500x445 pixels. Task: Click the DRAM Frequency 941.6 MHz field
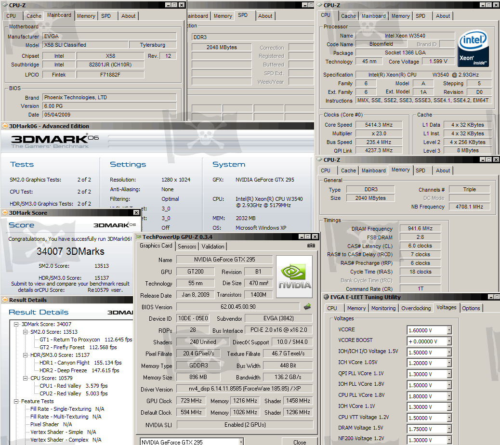[x=420, y=228]
